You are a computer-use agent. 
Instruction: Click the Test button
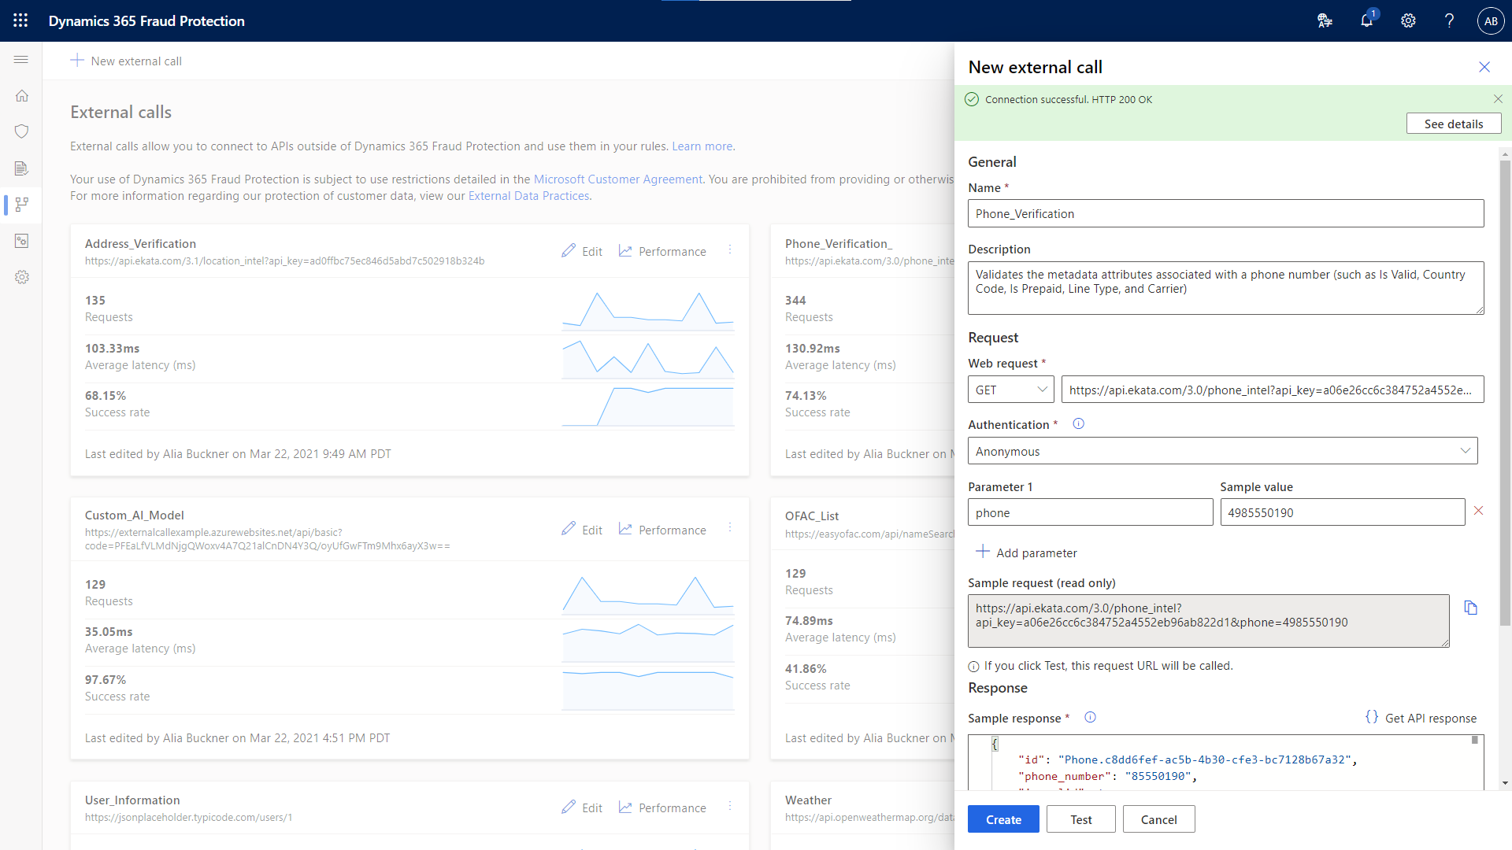1081,819
